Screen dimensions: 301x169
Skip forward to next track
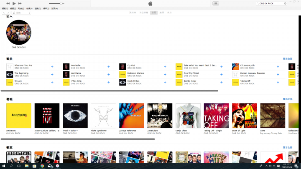(20, 3)
